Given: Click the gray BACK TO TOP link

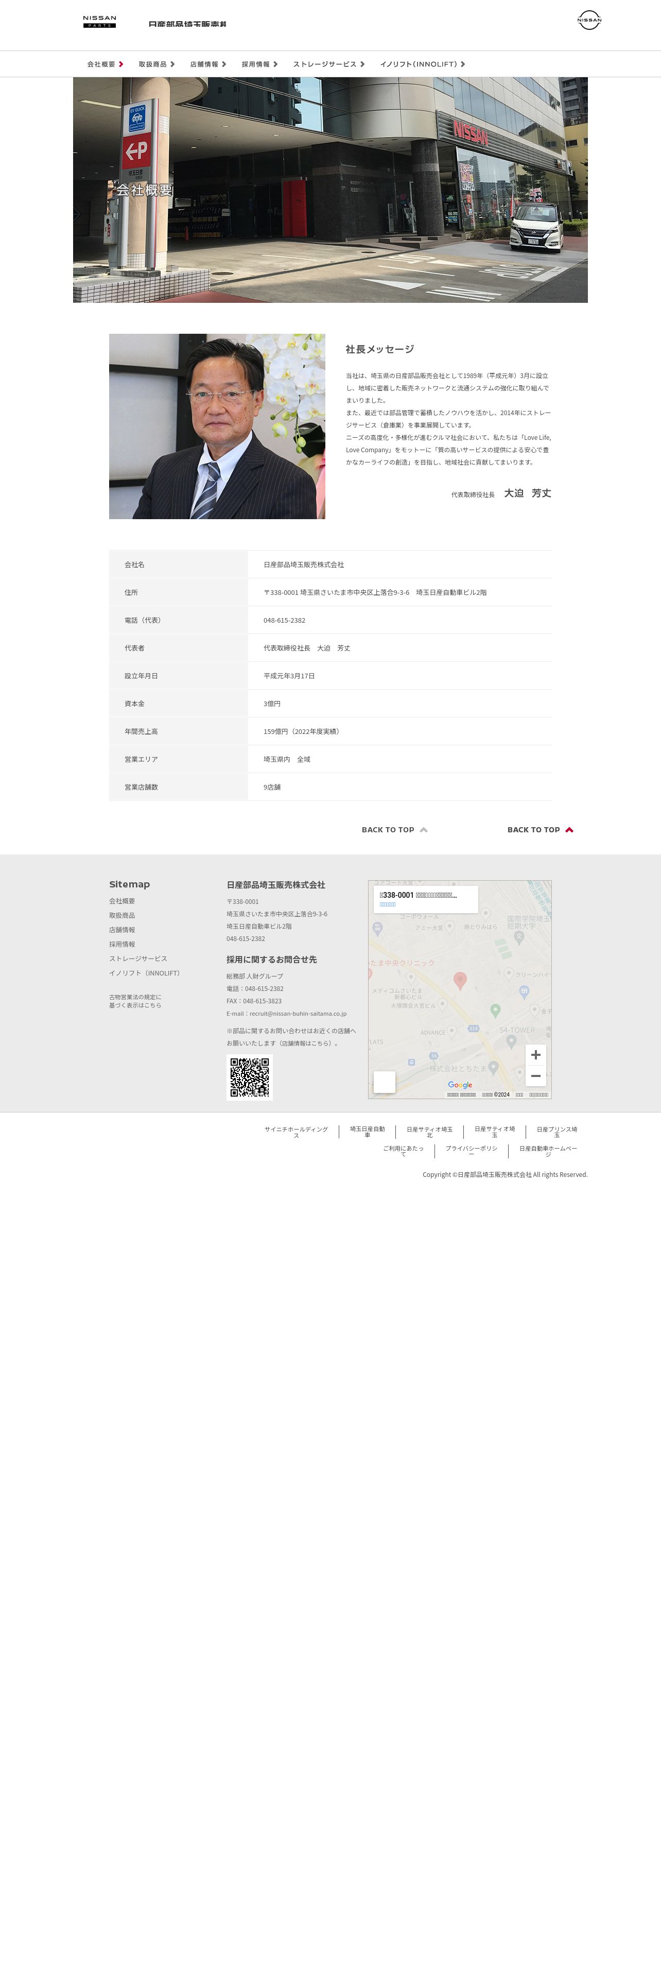Looking at the screenshot, I should (395, 829).
